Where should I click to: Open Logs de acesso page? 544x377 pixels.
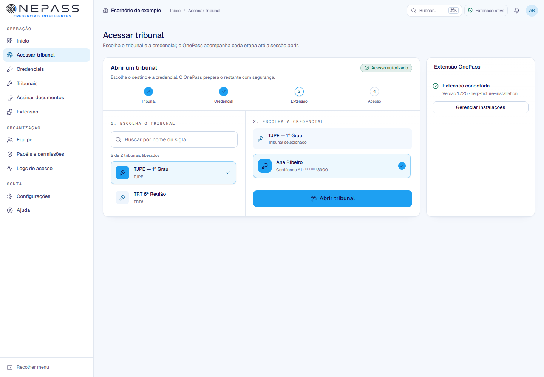point(46,169)
